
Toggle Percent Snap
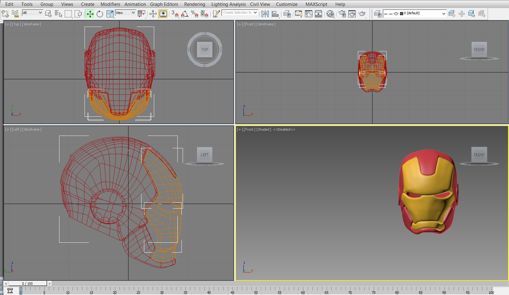(x=195, y=14)
